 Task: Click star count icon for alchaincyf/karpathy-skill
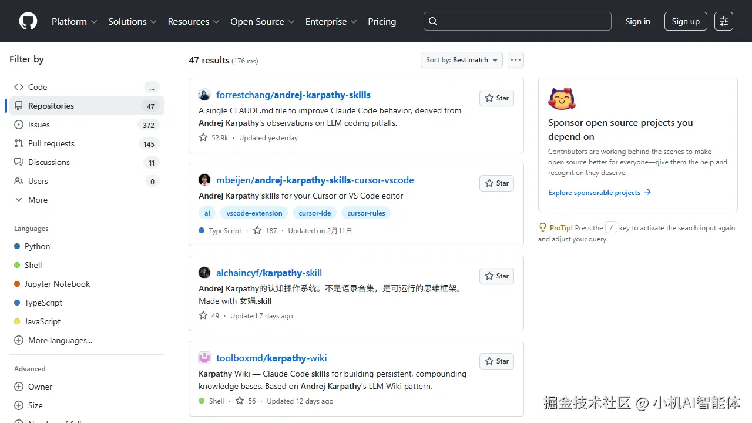tap(203, 316)
